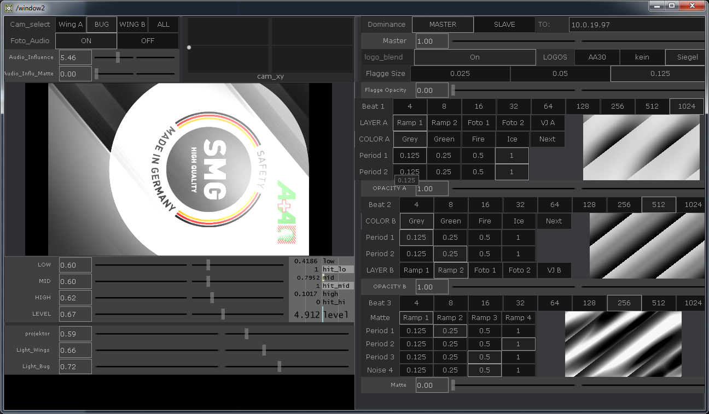
Task: Click Audio_Influence value field 5.46
Action: click(75, 57)
